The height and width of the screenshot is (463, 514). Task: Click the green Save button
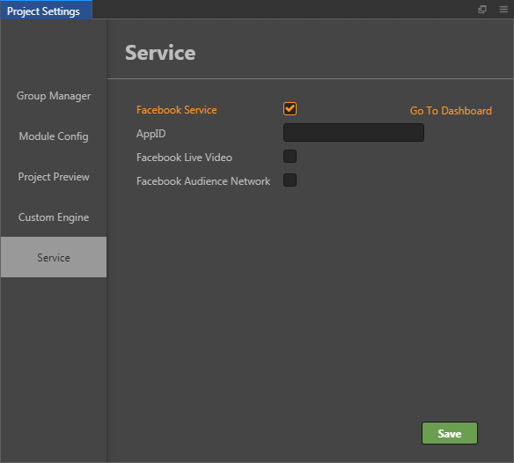coord(450,433)
